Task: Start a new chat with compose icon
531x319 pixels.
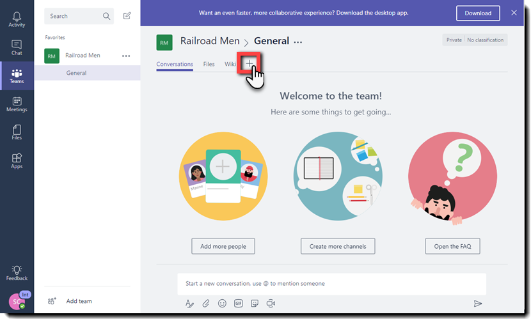Action: pyautogui.click(x=127, y=15)
